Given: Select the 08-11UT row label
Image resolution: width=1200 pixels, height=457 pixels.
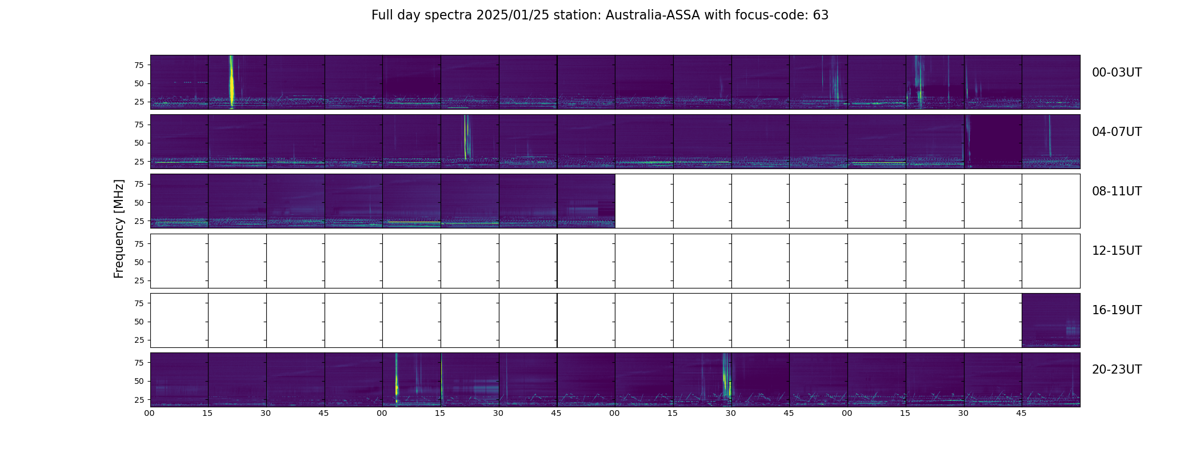Looking at the screenshot, I should (1117, 191).
